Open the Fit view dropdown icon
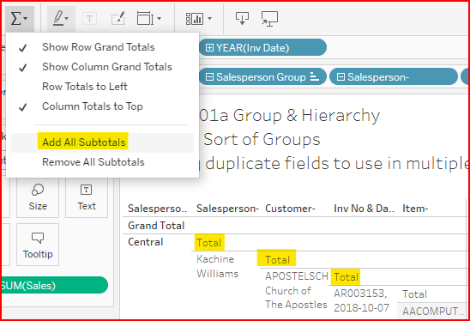This screenshot has height=321, width=470. [149, 19]
